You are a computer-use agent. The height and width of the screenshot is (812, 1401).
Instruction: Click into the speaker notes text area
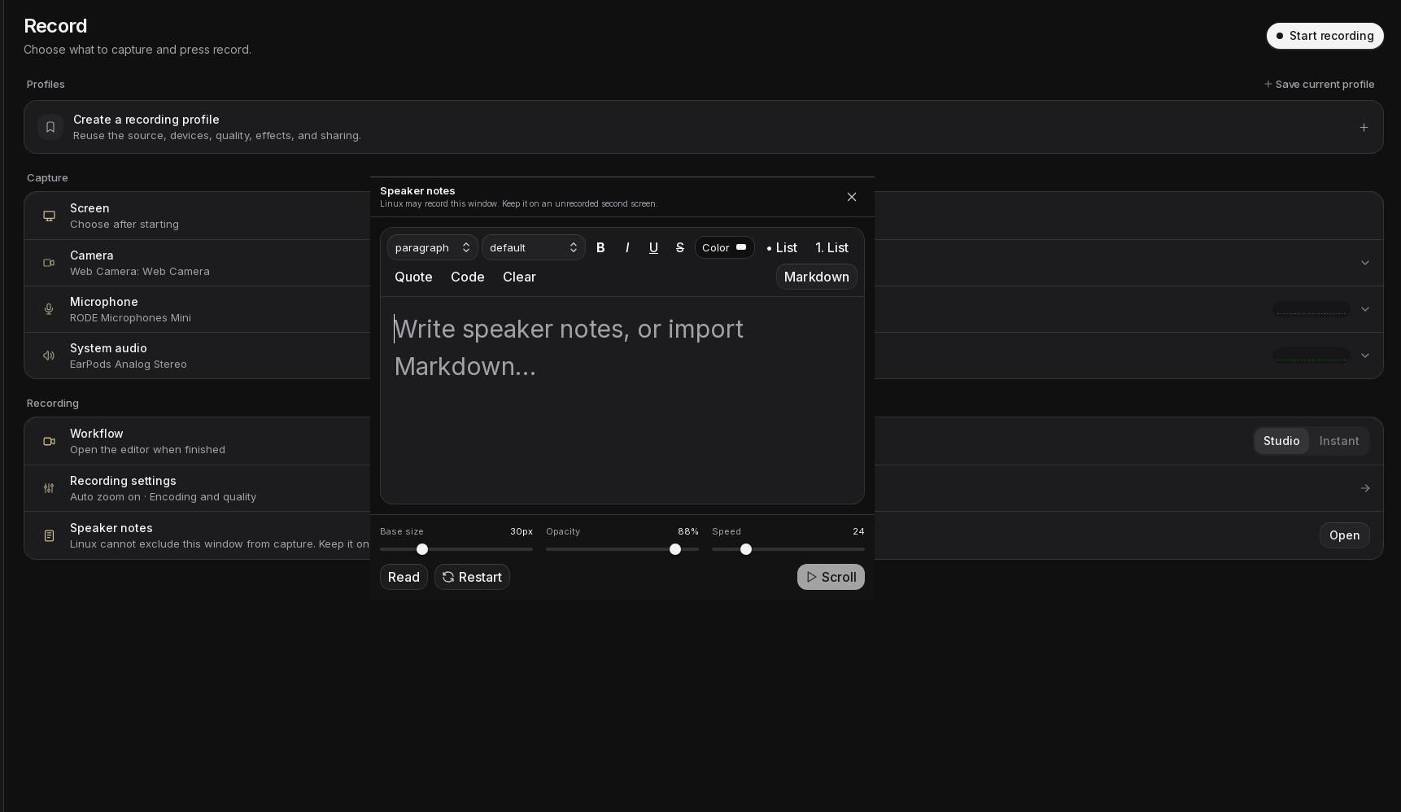click(622, 400)
